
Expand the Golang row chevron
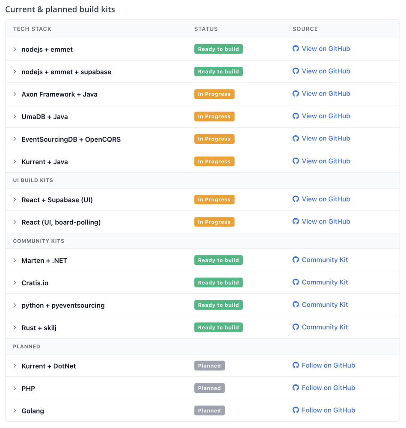click(x=15, y=410)
